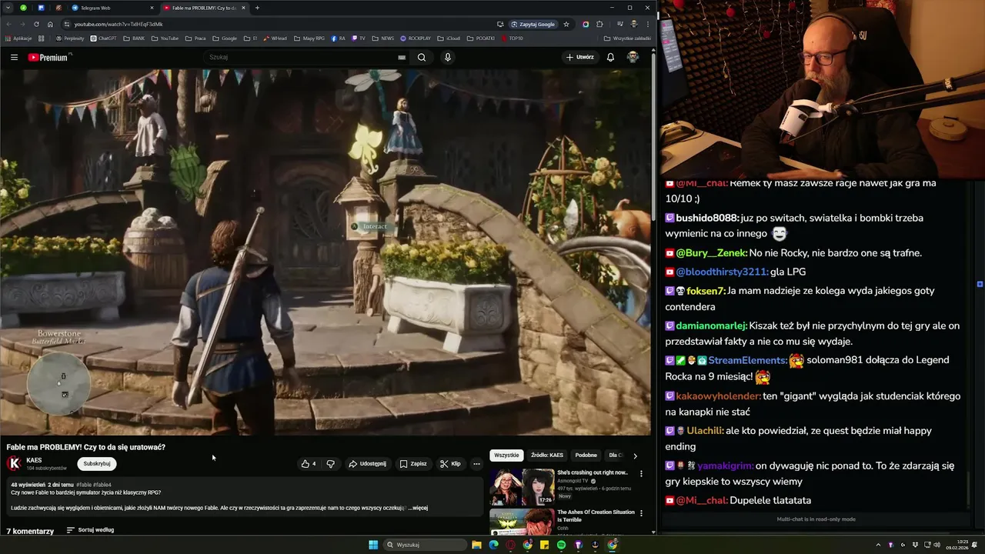Open the ROCKPLAY bookmark
Image resolution: width=985 pixels, height=554 pixels.
(x=416, y=38)
